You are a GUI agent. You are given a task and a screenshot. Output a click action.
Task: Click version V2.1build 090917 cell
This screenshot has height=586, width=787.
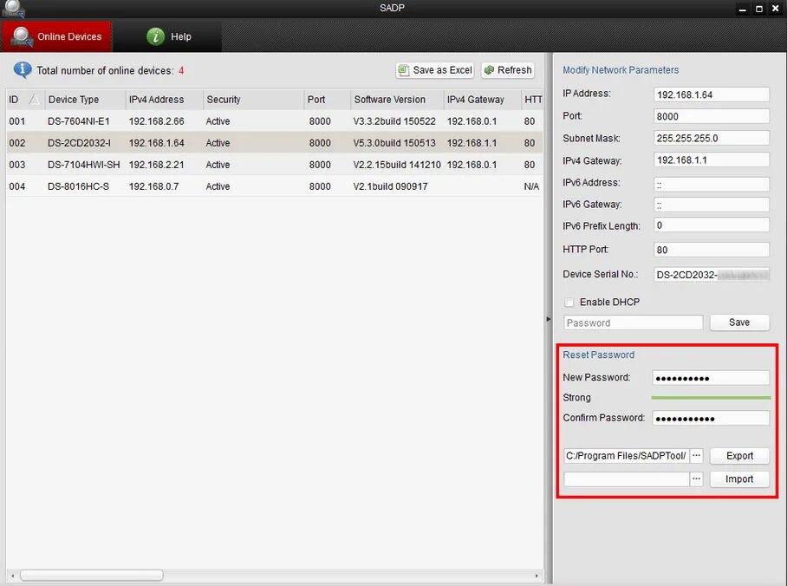pyautogui.click(x=390, y=186)
